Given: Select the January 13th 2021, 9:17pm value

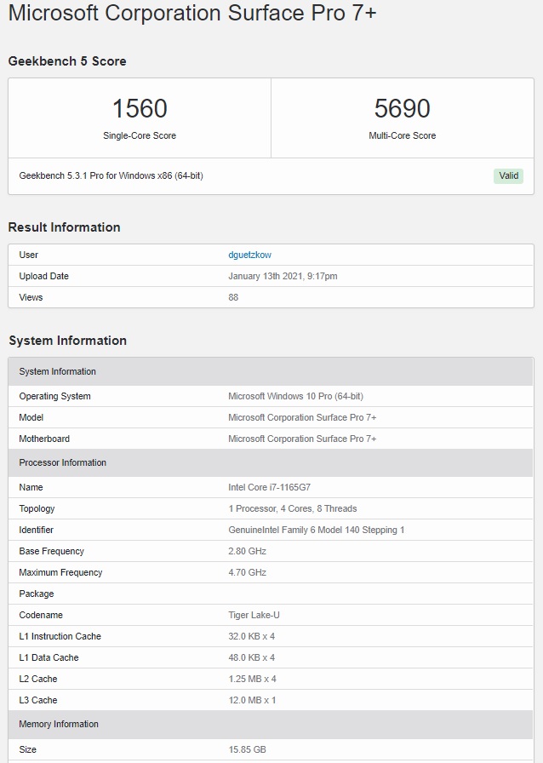Looking at the screenshot, I should [283, 277].
